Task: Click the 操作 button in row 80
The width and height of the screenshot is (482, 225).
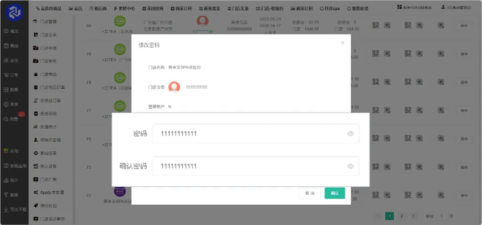Action: 464,26
